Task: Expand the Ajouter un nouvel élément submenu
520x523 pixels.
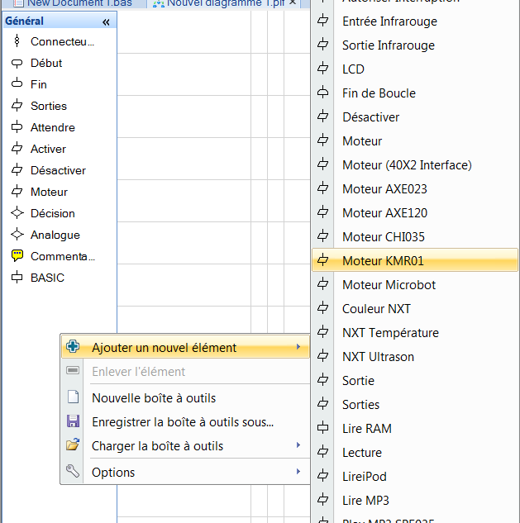Action: [298, 348]
